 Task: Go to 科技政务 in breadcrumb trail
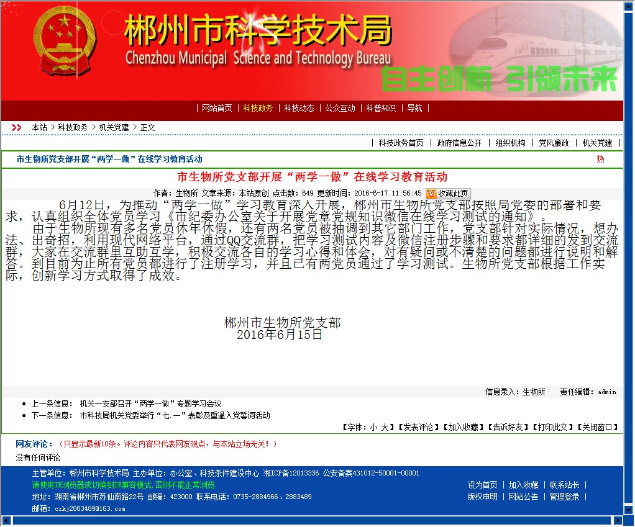point(73,128)
